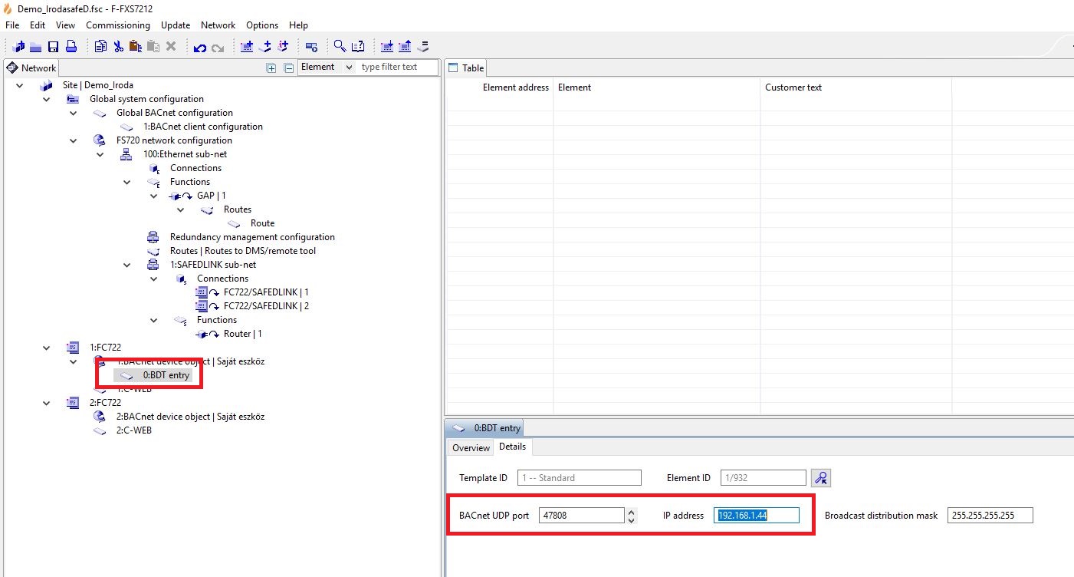
Task: Open the Commissioning menu
Action: tap(118, 25)
